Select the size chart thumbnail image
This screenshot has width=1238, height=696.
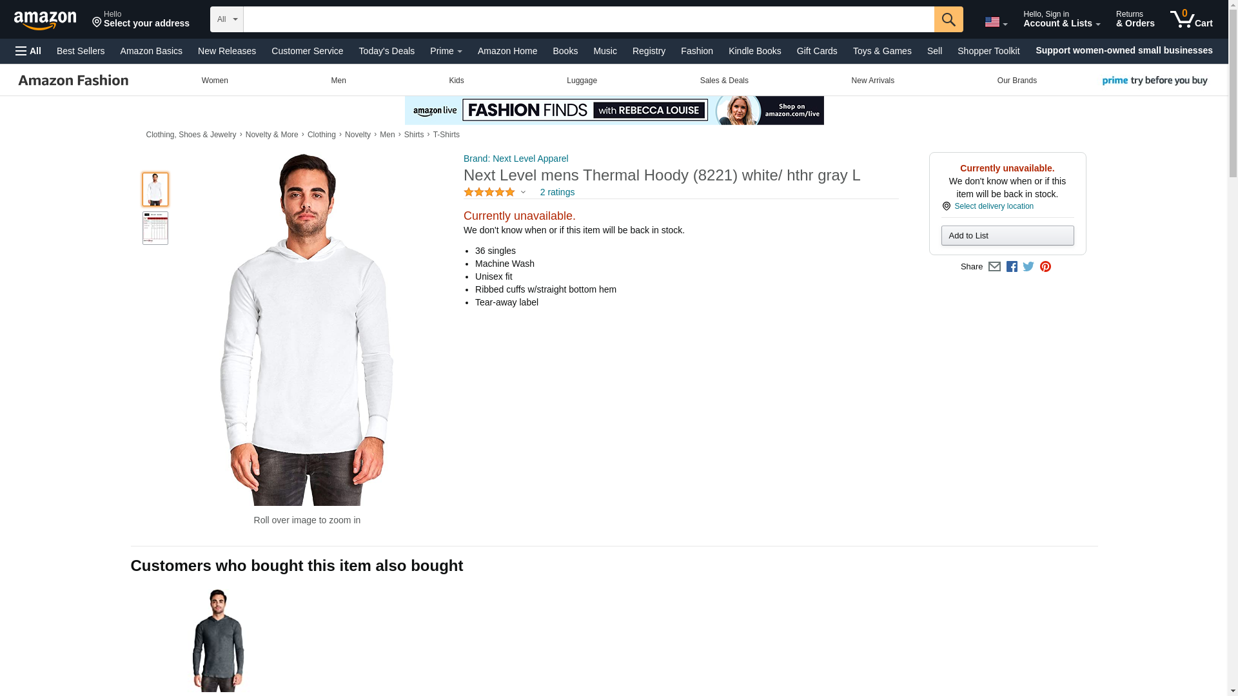click(155, 228)
